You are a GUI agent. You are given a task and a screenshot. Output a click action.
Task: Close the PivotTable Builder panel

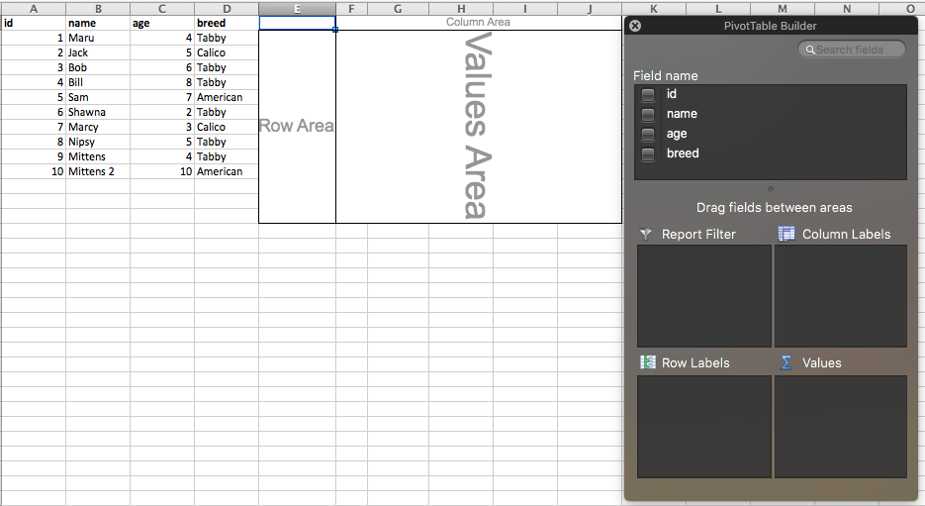[635, 26]
